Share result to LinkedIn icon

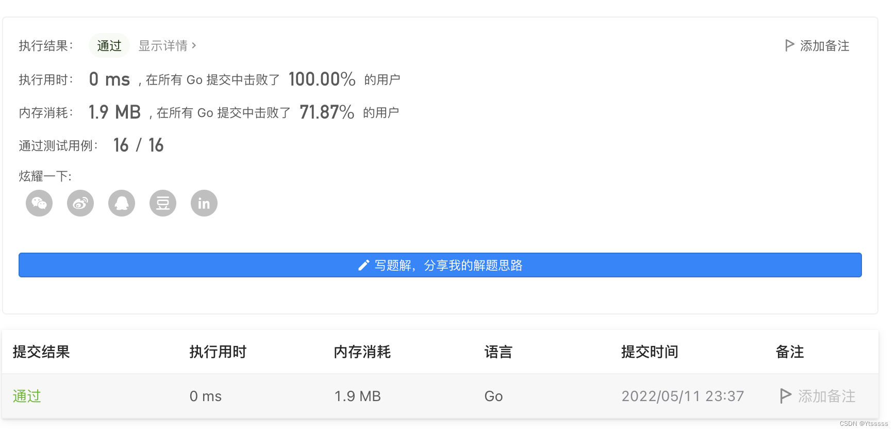tap(204, 203)
